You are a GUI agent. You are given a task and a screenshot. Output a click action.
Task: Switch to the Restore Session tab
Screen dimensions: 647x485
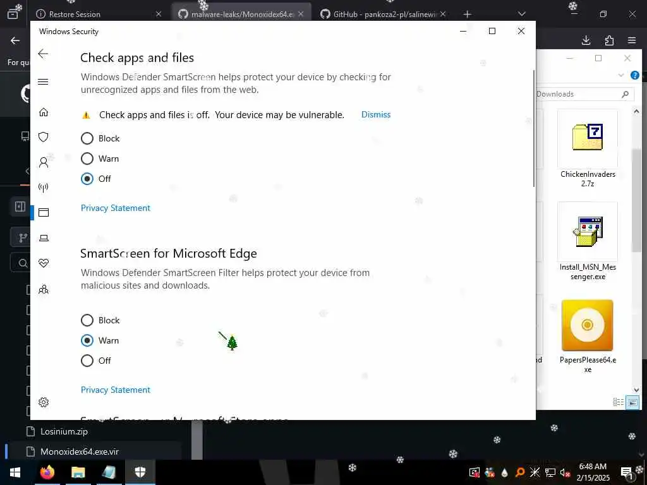[x=96, y=14]
